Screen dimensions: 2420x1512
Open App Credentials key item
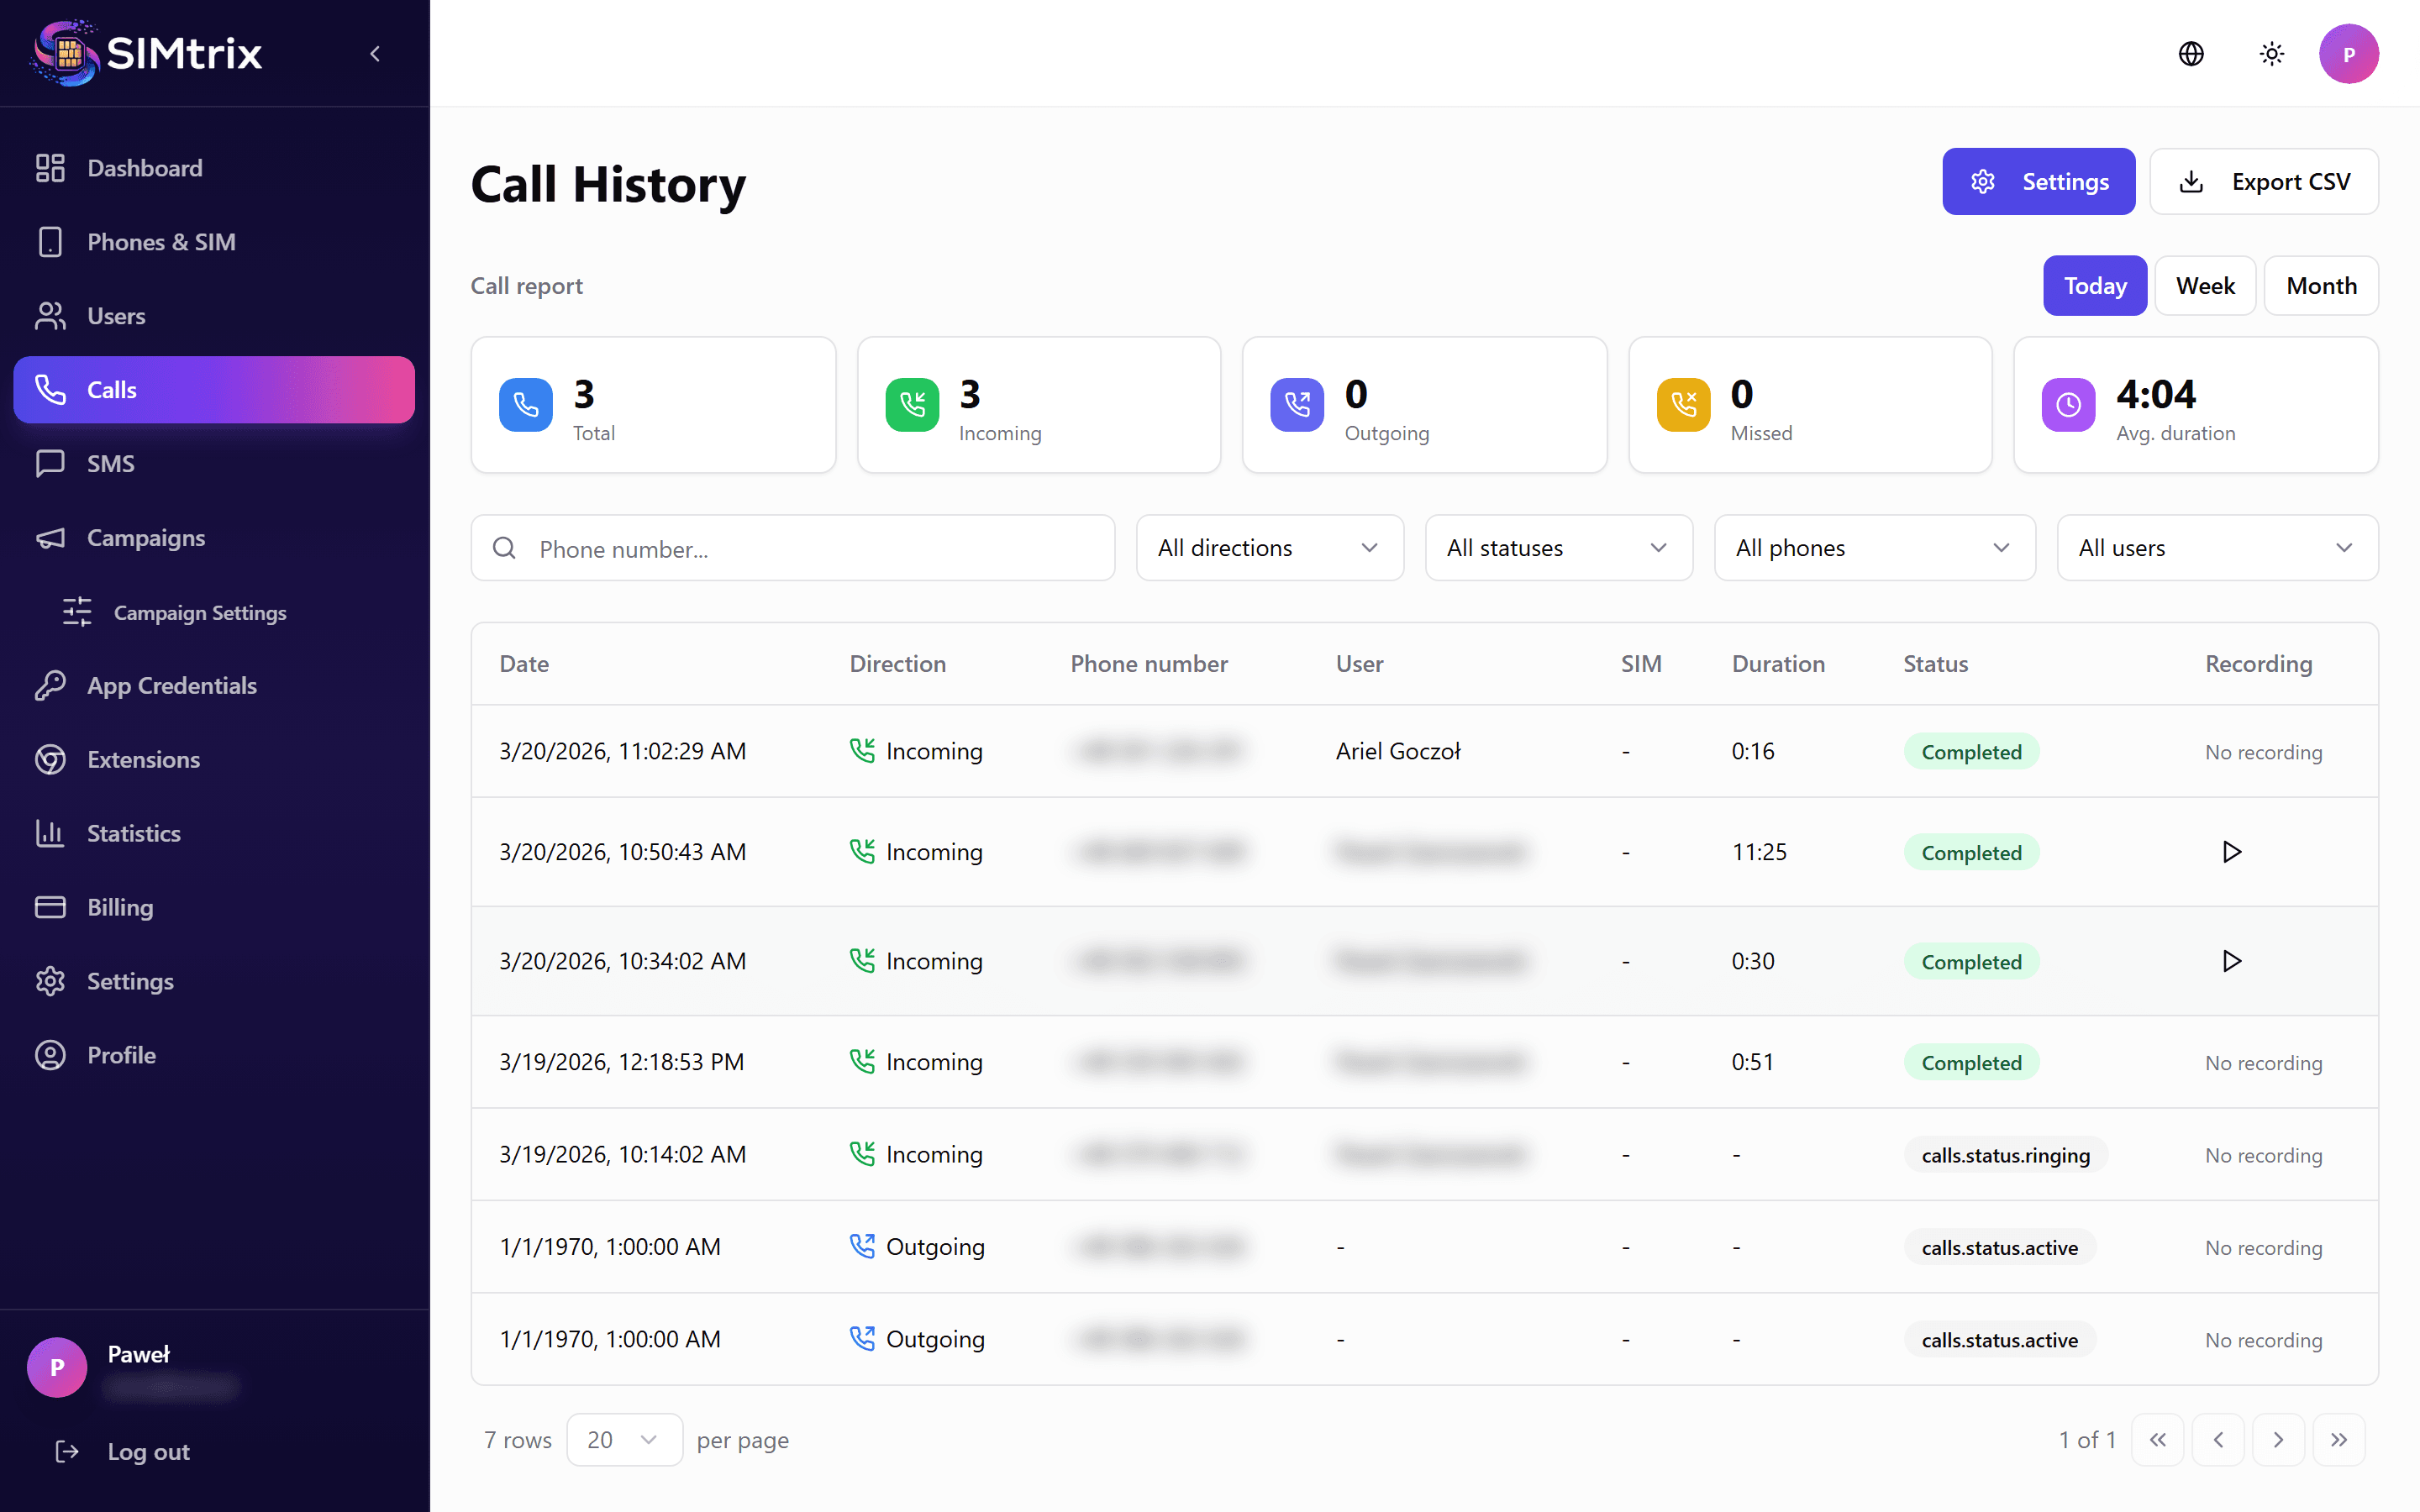(x=171, y=685)
